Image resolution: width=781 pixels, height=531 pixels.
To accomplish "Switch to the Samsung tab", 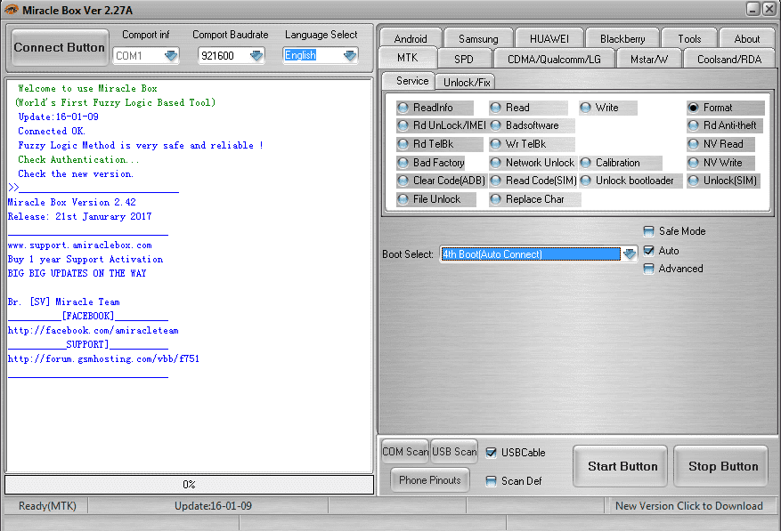I will (478, 38).
